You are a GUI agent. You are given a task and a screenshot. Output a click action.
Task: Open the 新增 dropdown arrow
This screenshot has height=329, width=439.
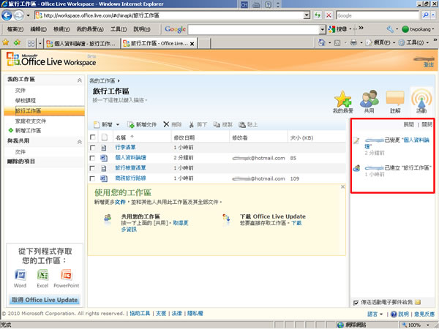point(118,125)
